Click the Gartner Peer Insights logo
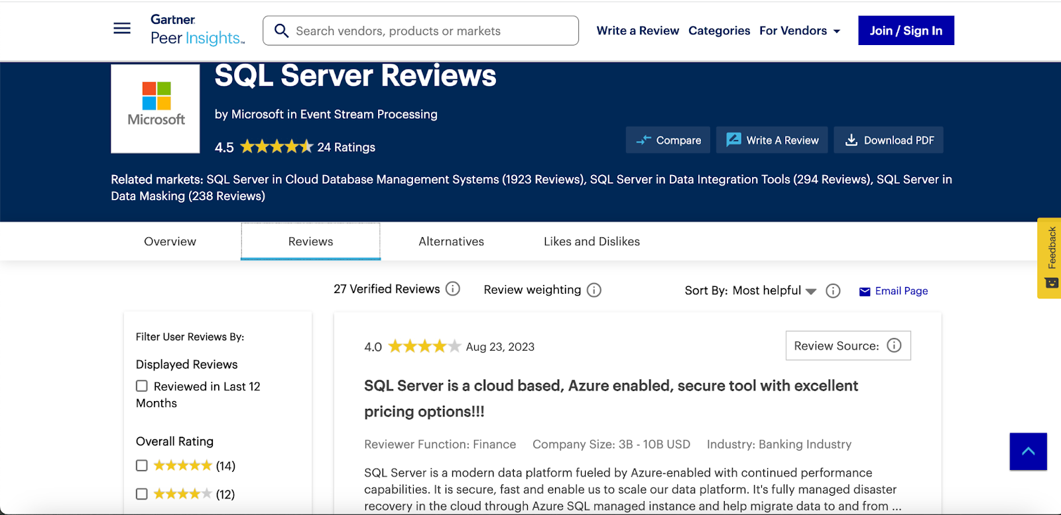The image size is (1061, 515). tap(197, 30)
